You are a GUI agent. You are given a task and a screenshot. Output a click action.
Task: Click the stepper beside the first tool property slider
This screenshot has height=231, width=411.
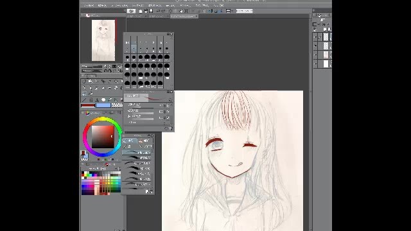[164, 105]
